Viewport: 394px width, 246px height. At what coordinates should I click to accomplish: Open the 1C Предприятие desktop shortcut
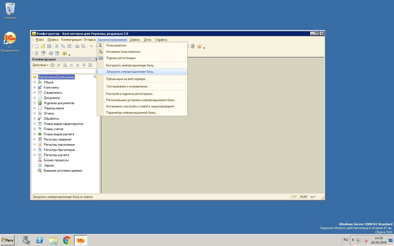tap(10, 42)
